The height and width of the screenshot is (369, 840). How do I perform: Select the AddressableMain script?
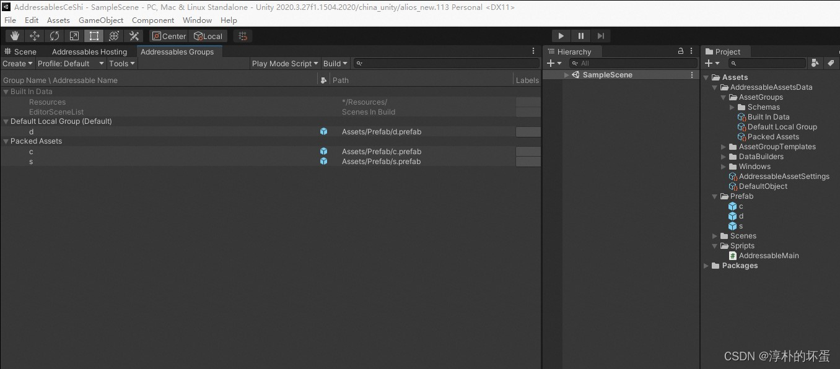point(764,256)
